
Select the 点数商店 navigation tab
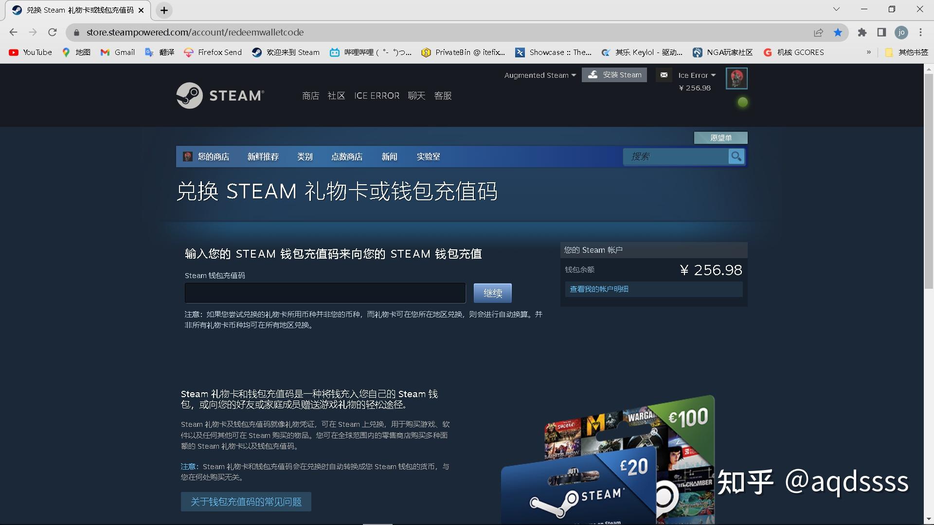347,157
